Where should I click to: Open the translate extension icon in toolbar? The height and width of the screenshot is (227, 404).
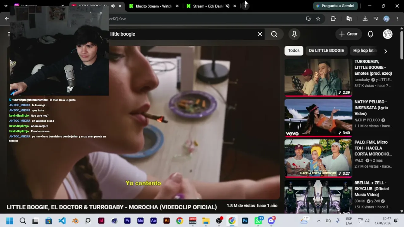[x=349, y=19]
